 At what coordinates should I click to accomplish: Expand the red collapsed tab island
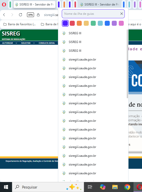pos(75,4)
